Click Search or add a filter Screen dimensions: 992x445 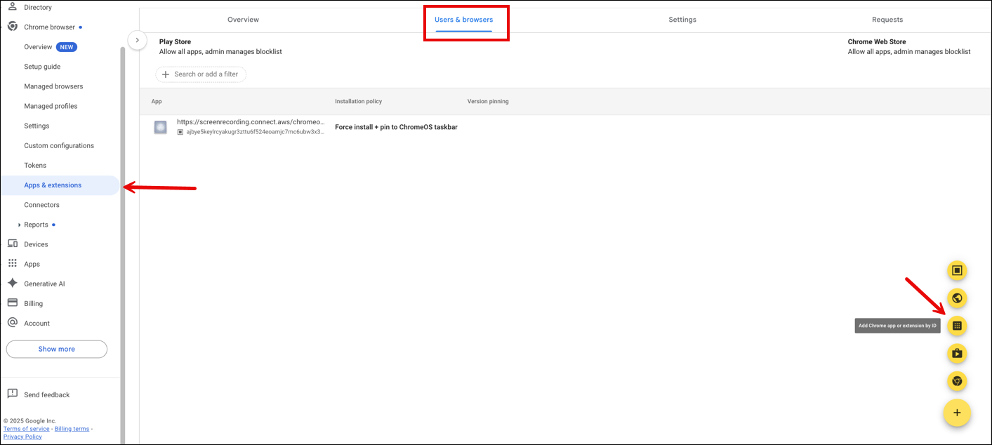coord(201,74)
